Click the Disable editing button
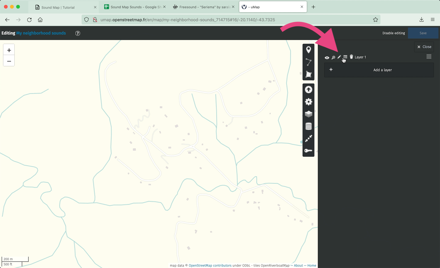Viewport: 440px width, 268px height. click(394, 33)
